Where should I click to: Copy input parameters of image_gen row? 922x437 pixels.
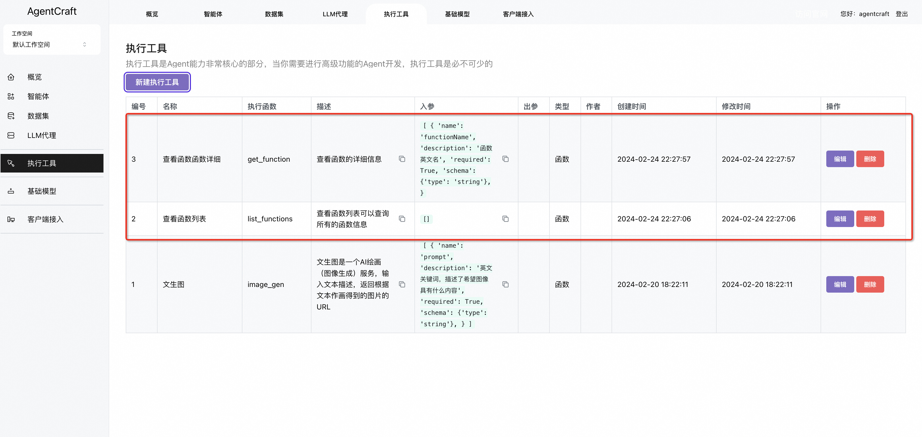pos(505,284)
